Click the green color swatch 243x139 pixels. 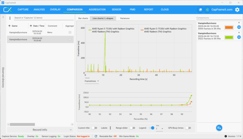229,37
